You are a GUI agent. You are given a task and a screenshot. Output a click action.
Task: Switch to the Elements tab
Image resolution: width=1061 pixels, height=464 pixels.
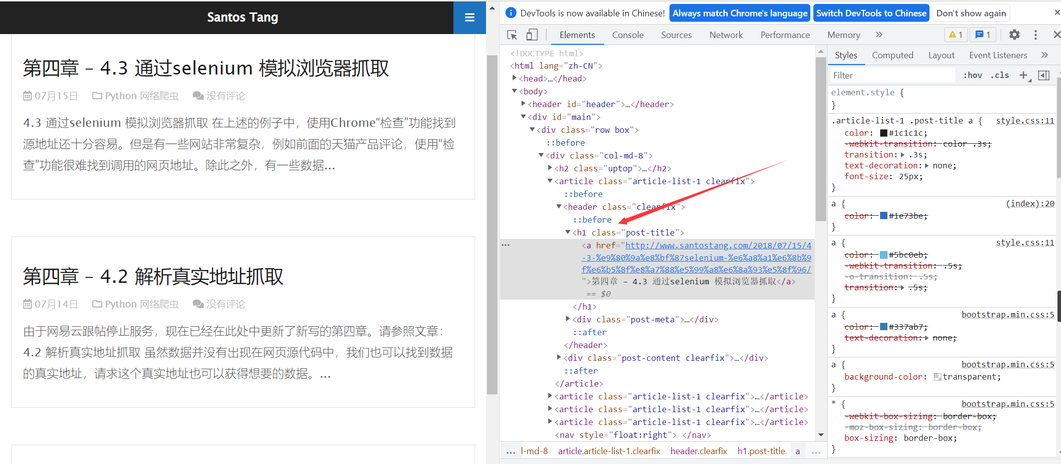pos(577,35)
